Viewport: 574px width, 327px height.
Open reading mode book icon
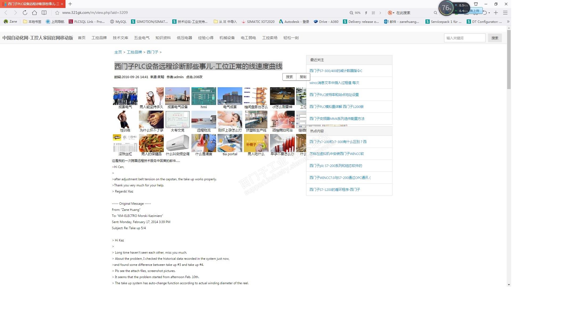(44, 12)
